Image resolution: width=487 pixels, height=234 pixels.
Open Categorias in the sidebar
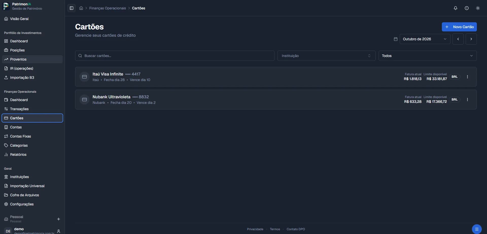point(32,145)
